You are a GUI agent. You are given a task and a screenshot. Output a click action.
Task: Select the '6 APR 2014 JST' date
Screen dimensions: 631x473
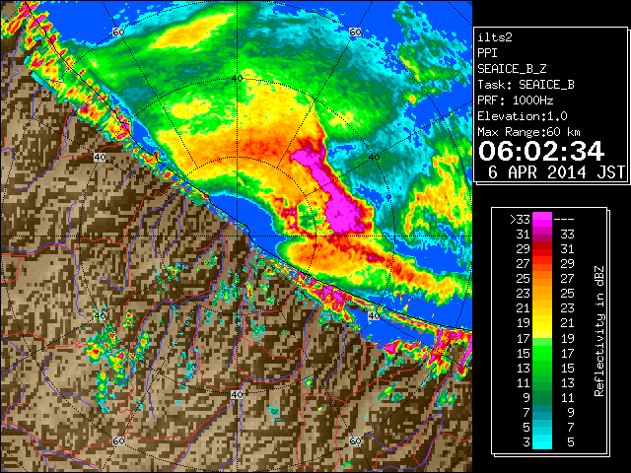coord(556,172)
